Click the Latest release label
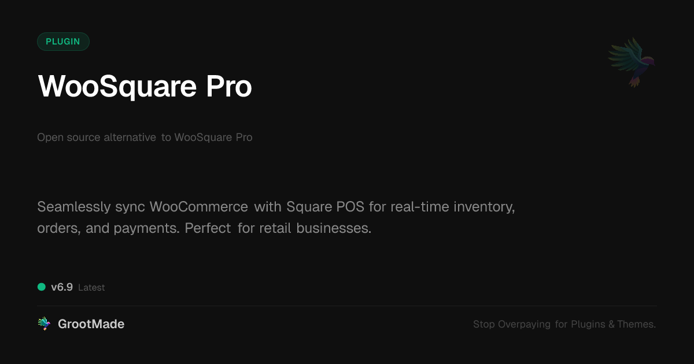The width and height of the screenshot is (694, 364). tap(91, 288)
